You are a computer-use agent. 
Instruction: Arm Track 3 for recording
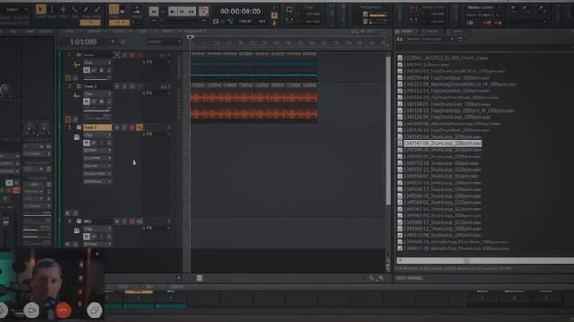click(x=132, y=127)
